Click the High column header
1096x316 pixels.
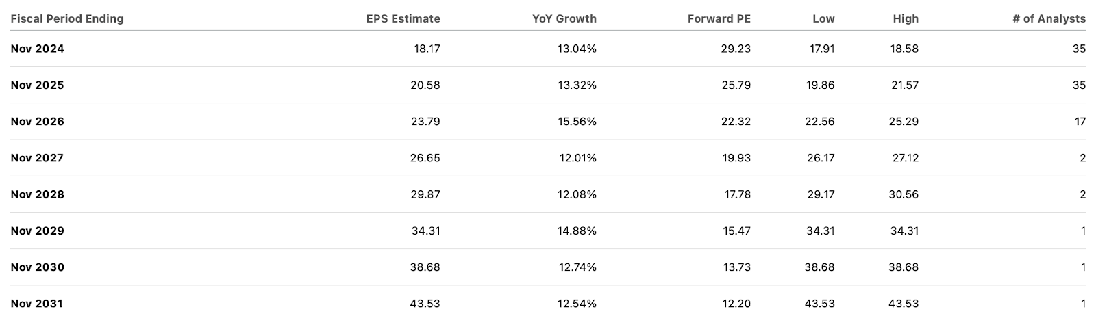click(906, 18)
